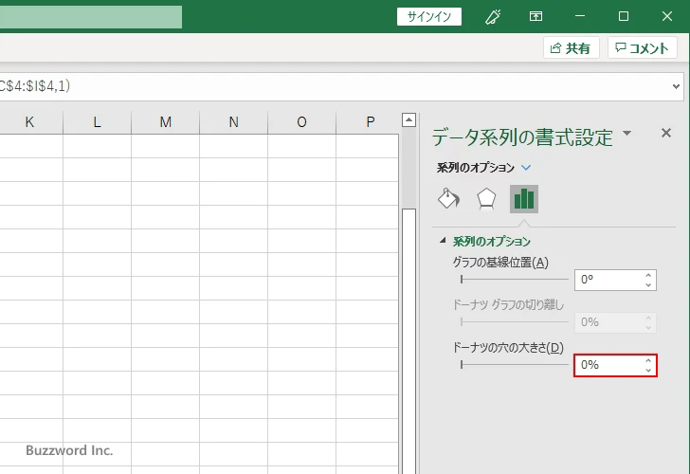This screenshot has height=474, width=690.
Task: Click the グラフの基線位置 0° input field
Action: coord(608,280)
